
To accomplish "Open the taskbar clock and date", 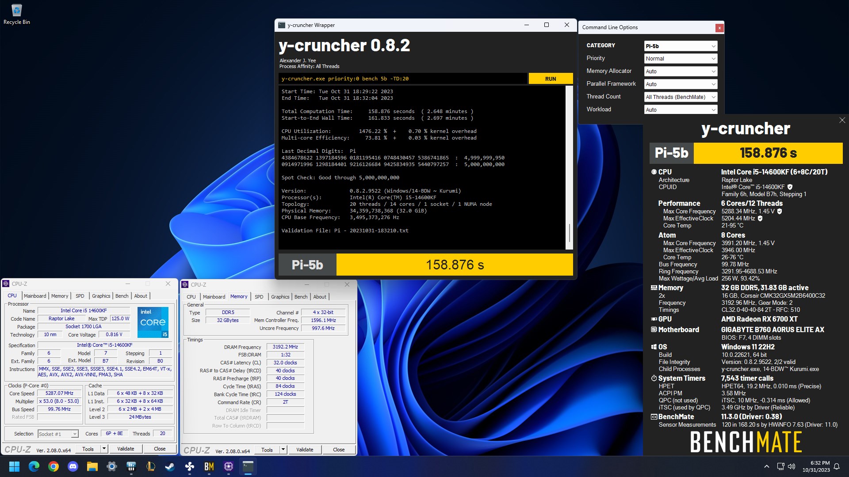I will tap(816, 466).
